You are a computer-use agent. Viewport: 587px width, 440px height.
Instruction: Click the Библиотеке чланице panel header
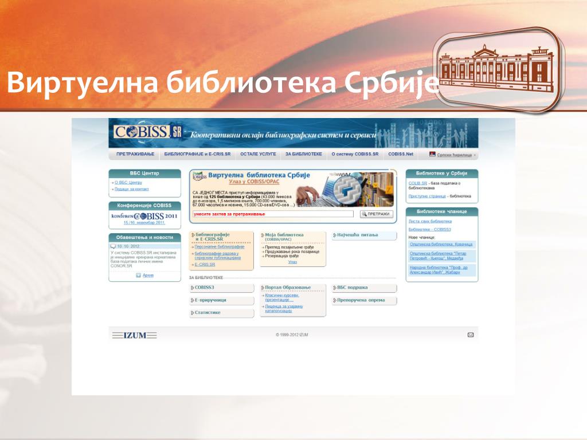(442, 211)
